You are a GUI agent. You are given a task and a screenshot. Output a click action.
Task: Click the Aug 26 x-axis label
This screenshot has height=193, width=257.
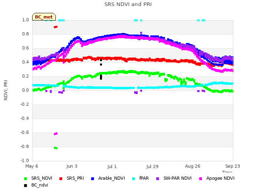point(193,166)
